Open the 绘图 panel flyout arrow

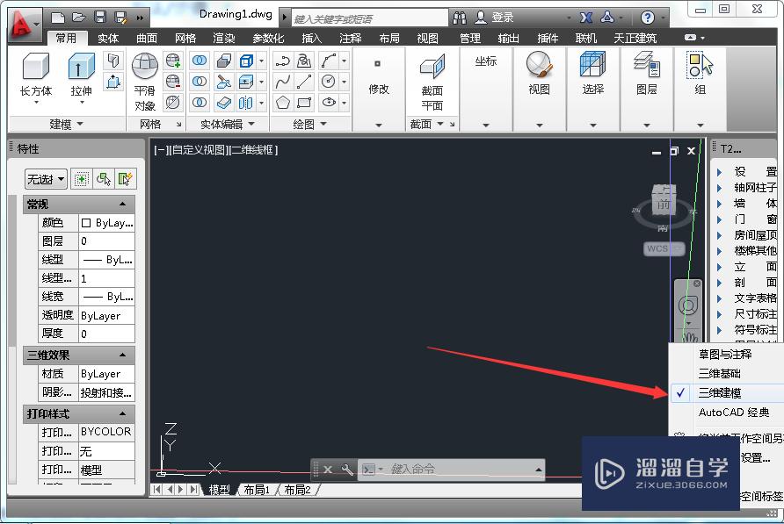[x=324, y=124]
